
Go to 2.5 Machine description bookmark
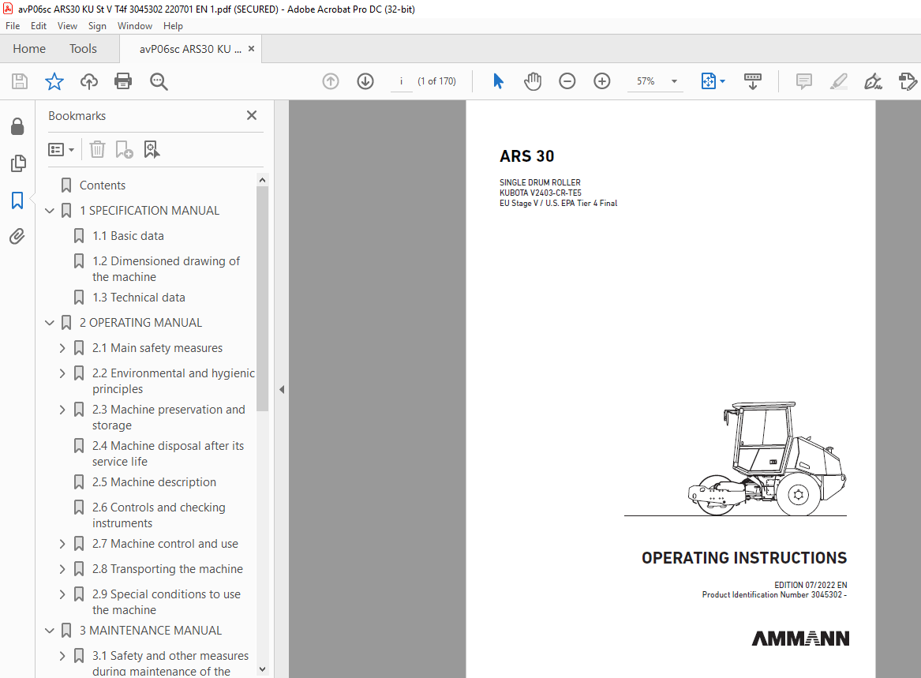(154, 481)
